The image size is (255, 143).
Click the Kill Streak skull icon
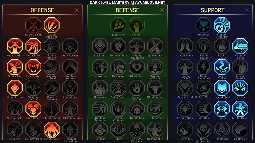tap(33, 109)
